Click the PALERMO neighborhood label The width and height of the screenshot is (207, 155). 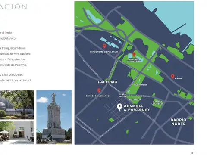click(x=107, y=82)
